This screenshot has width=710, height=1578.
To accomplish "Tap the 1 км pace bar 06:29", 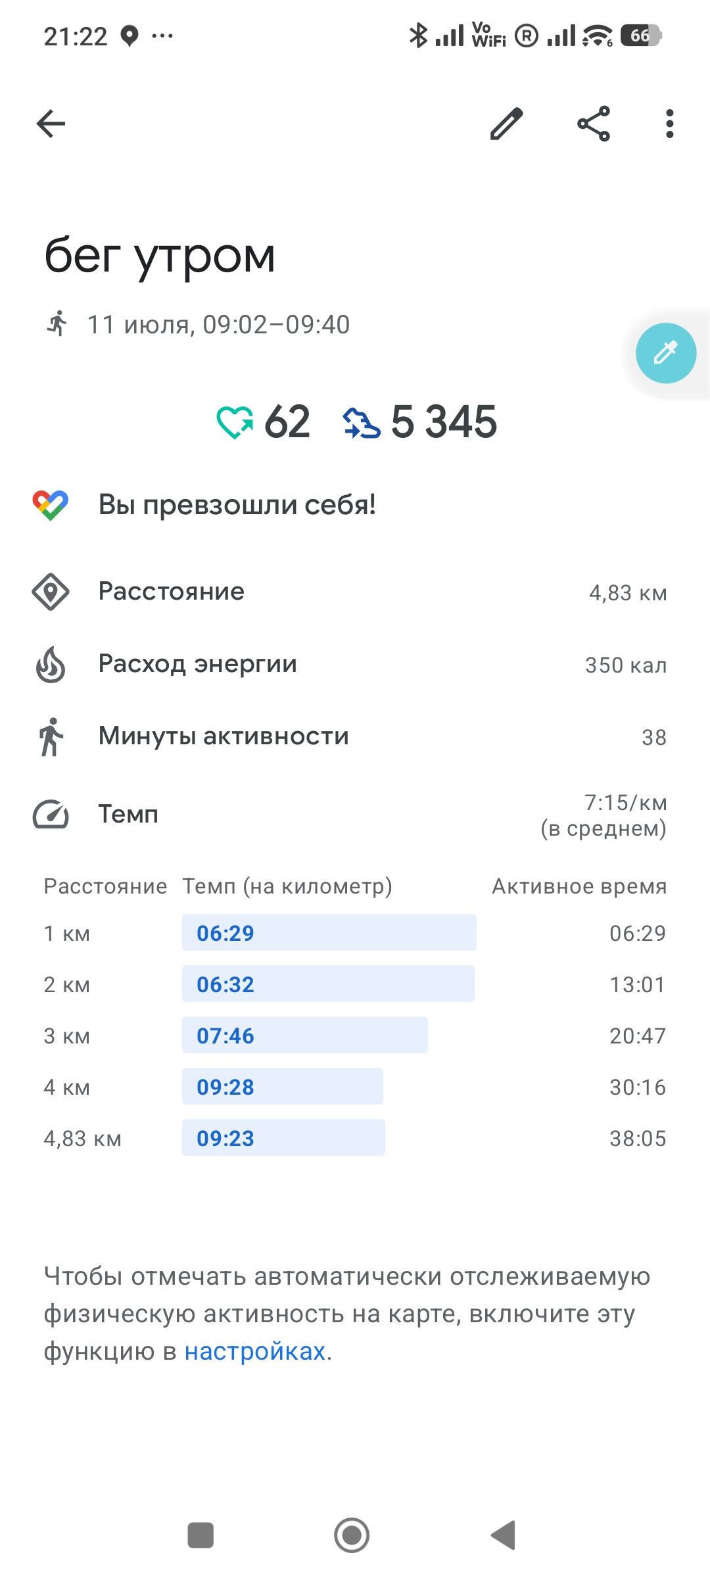I will click(329, 932).
